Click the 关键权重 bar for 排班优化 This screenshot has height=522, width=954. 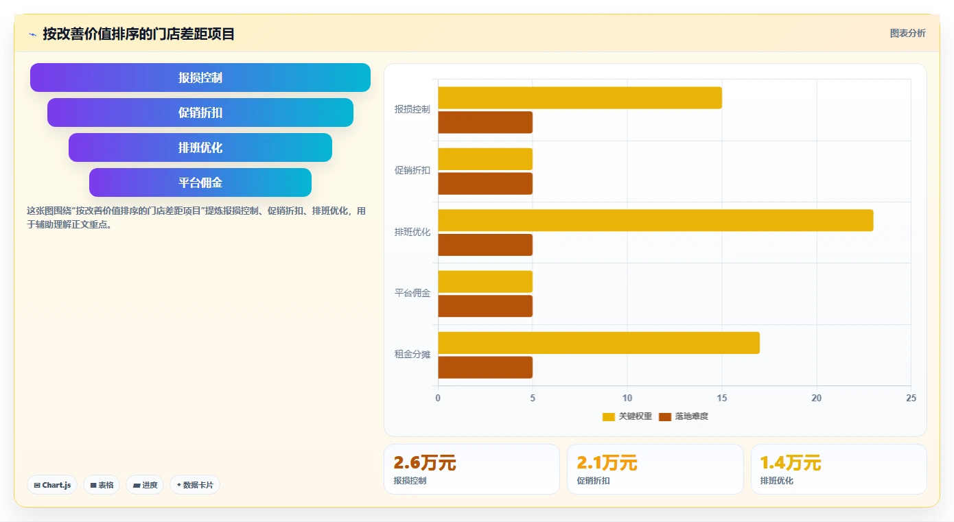[655, 220]
